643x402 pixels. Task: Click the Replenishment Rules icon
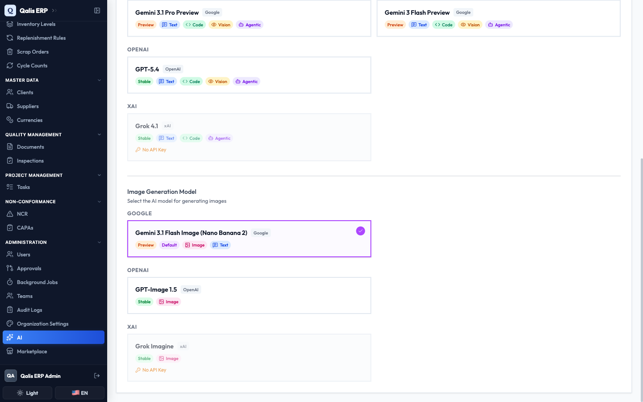pos(10,38)
